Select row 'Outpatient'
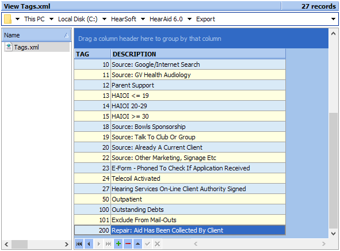Screen dimensions: 340x251 click(x=179, y=199)
